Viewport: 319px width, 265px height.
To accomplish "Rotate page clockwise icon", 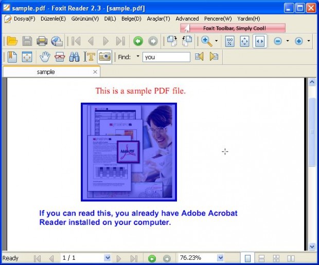I will coord(172,41).
